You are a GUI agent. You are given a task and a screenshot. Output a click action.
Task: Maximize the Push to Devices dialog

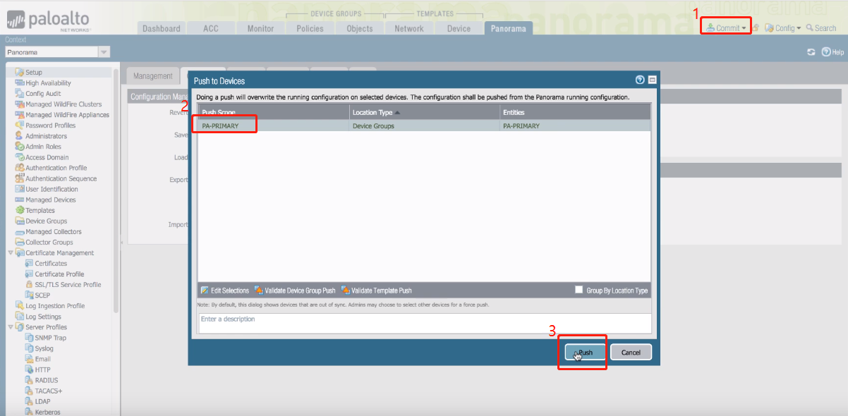coord(652,80)
